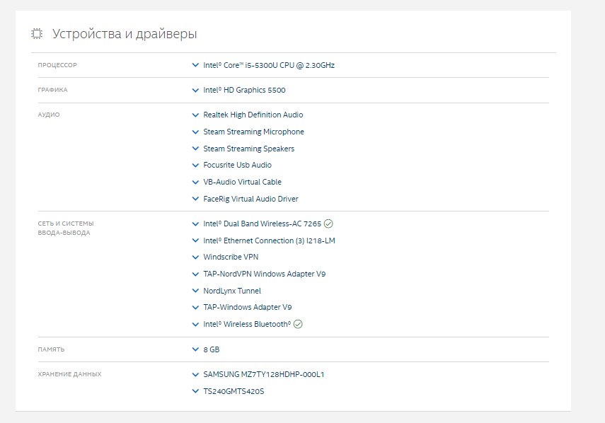The height and width of the screenshot is (423, 605).
Task: Expand the Intel Core i5-5300U processor chevron
Action: coord(195,65)
